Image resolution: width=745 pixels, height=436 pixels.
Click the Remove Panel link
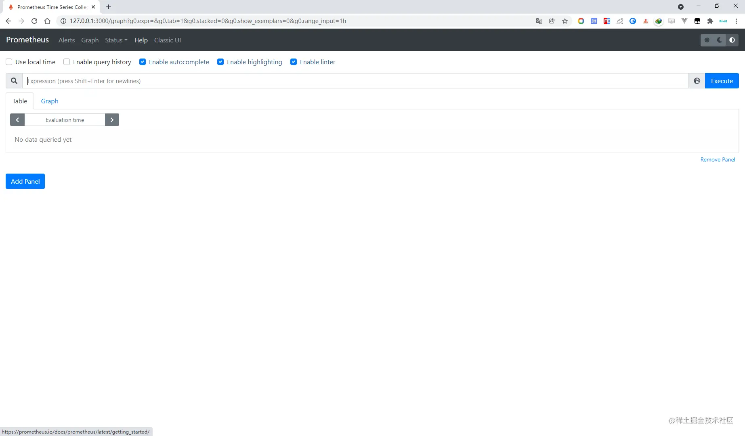pyautogui.click(x=718, y=159)
